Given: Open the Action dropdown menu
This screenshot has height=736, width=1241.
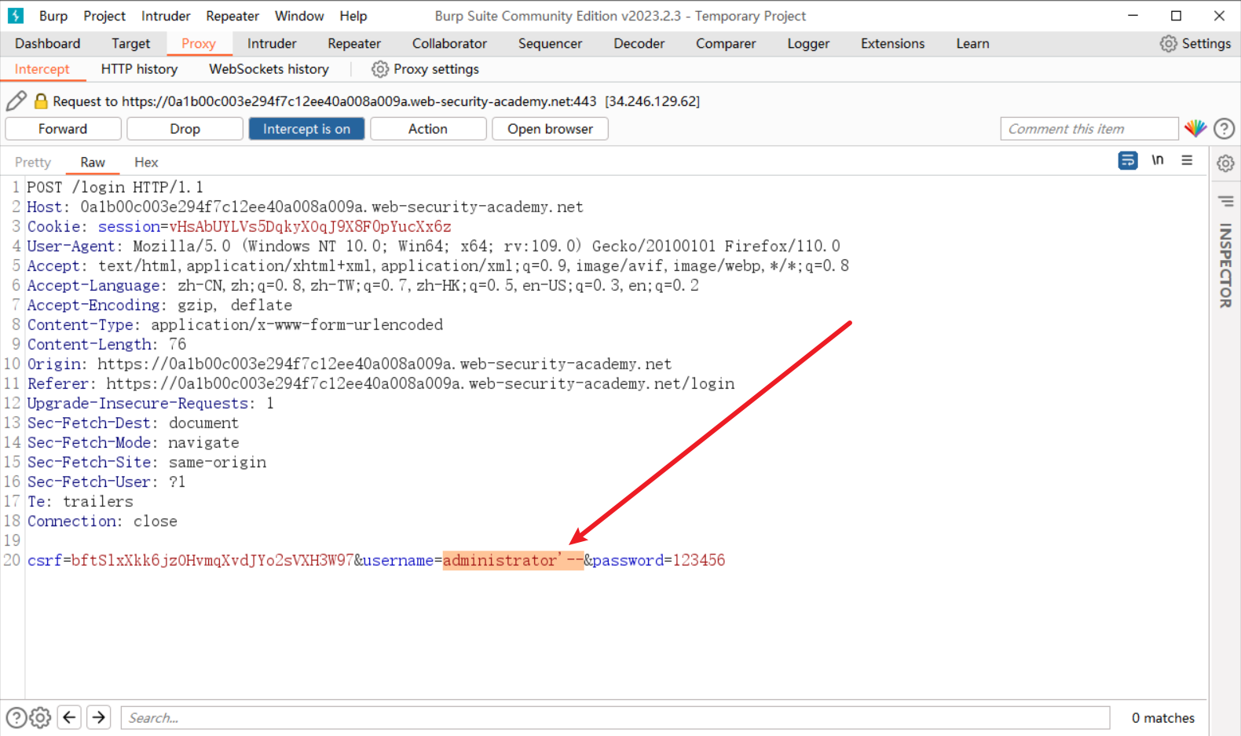Looking at the screenshot, I should point(427,129).
